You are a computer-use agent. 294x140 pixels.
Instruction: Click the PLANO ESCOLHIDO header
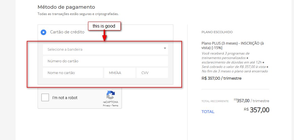pyautogui.click(x=217, y=32)
